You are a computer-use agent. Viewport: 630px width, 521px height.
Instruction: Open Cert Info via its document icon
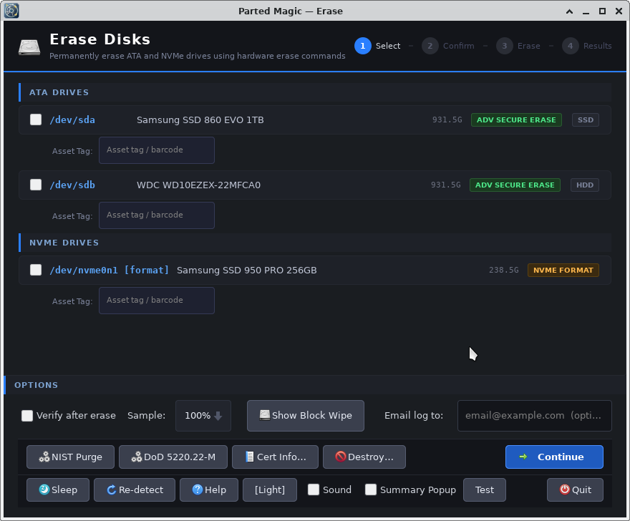pos(250,457)
